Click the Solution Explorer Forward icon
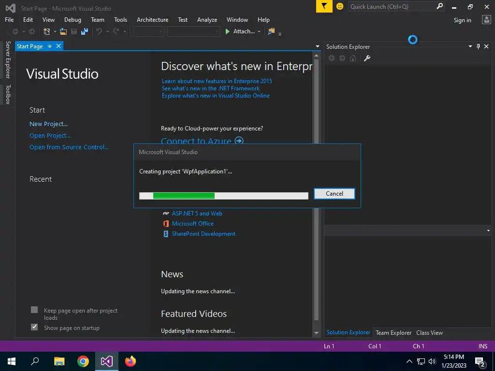 342,58
